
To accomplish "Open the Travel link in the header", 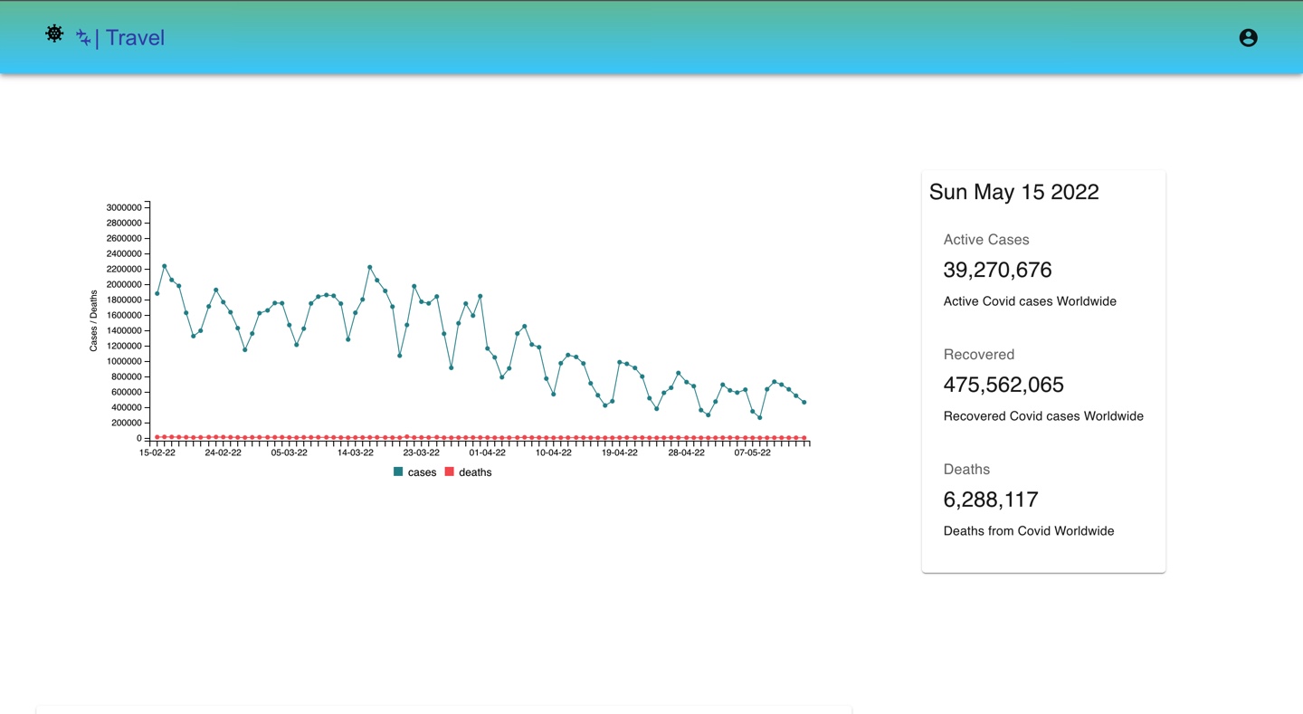I will pos(135,38).
